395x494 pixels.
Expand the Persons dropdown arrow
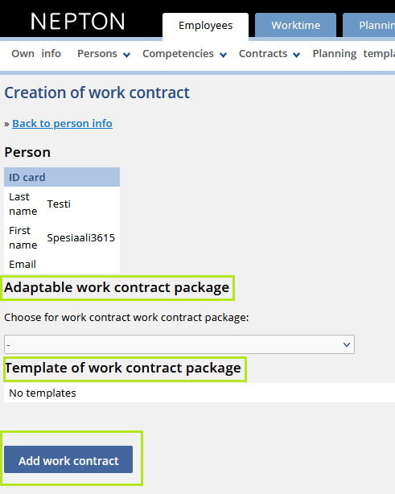click(126, 56)
